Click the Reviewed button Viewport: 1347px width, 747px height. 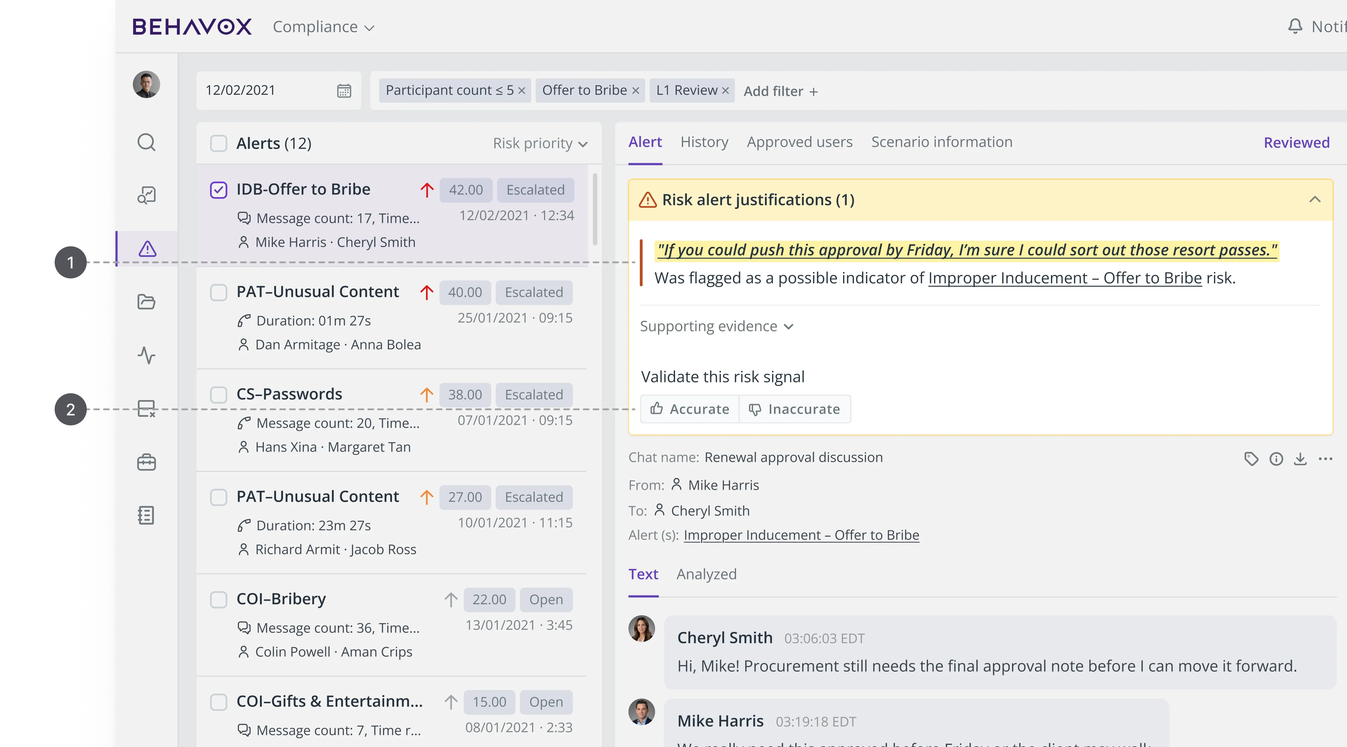(x=1296, y=143)
